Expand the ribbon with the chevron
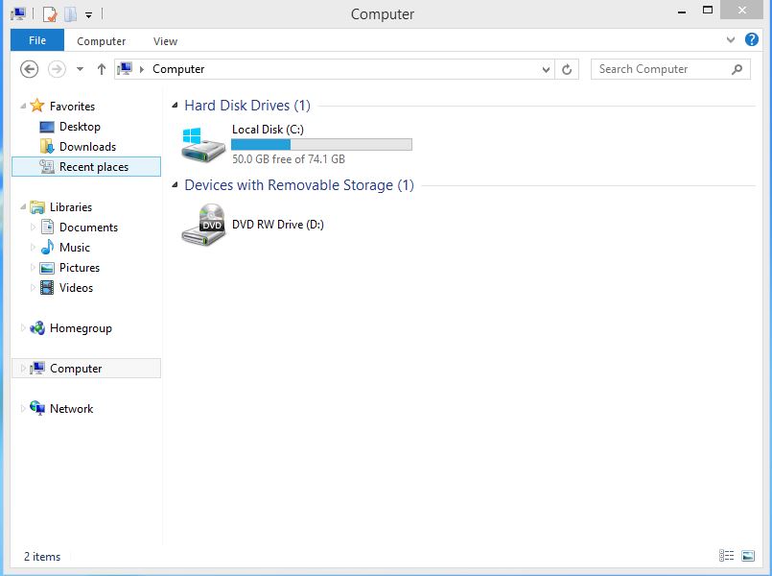 tap(731, 40)
